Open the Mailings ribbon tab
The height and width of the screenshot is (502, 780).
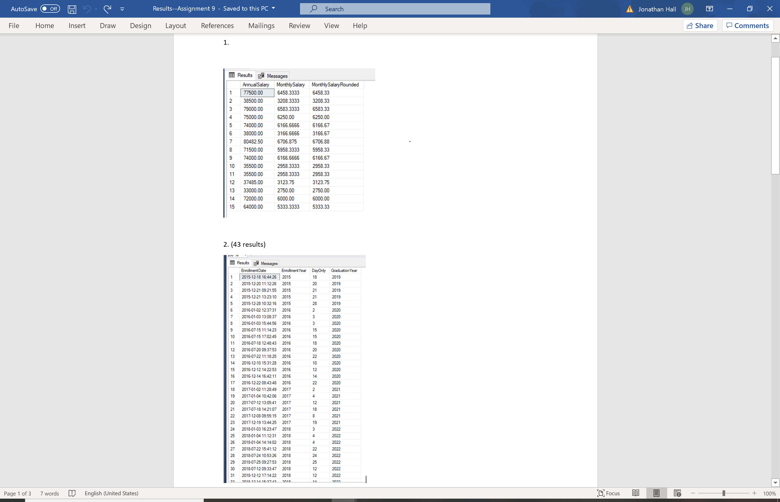261,25
